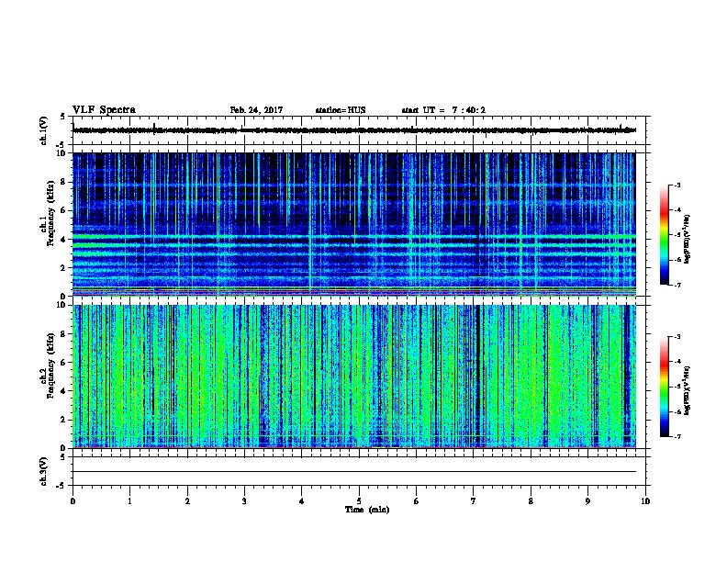
Task: Click the ch.2 green spectrogram panel
Action: pyautogui.click(x=354, y=377)
